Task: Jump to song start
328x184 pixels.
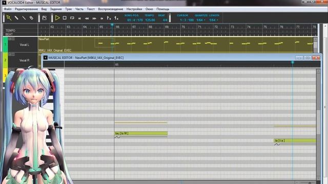Action: (x=79, y=18)
